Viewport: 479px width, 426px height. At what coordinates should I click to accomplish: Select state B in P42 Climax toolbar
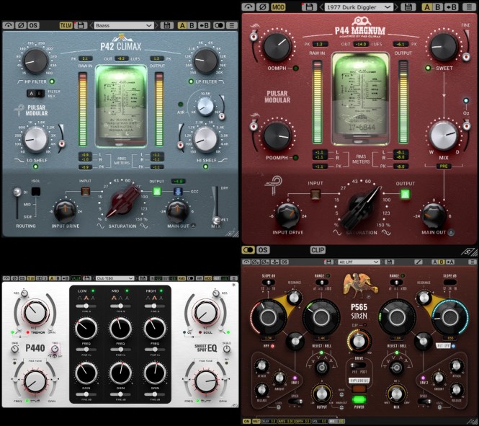(192, 25)
